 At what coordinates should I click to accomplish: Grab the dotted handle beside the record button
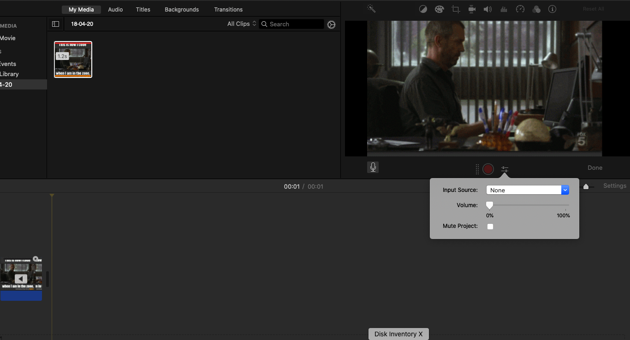(477, 169)
